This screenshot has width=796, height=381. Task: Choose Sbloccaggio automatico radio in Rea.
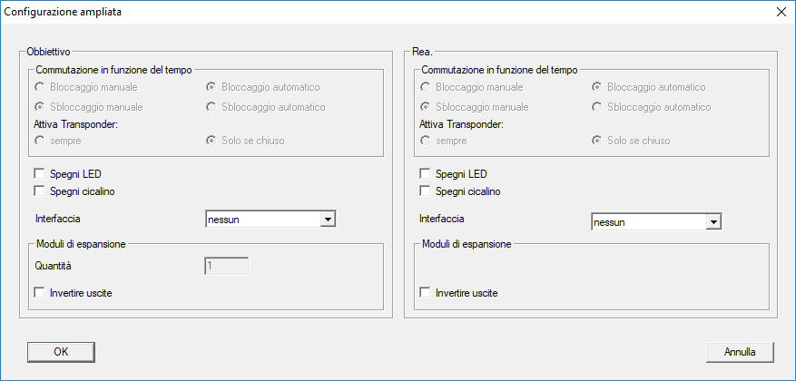pyautogui.click(x=596, y=107)
